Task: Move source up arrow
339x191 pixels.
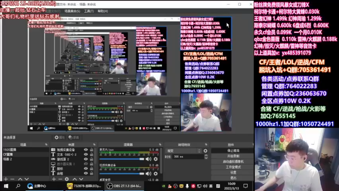Action: tap(75, 179)
